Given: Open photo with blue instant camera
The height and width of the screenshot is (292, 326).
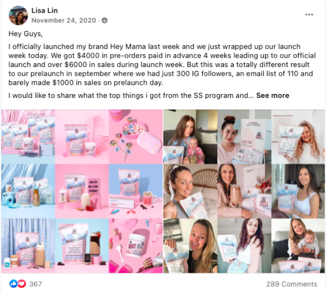Looking at the screenshot, I should click(x=28, y=191).
